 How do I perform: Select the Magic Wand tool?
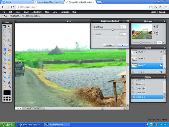(x=5, y=36)
